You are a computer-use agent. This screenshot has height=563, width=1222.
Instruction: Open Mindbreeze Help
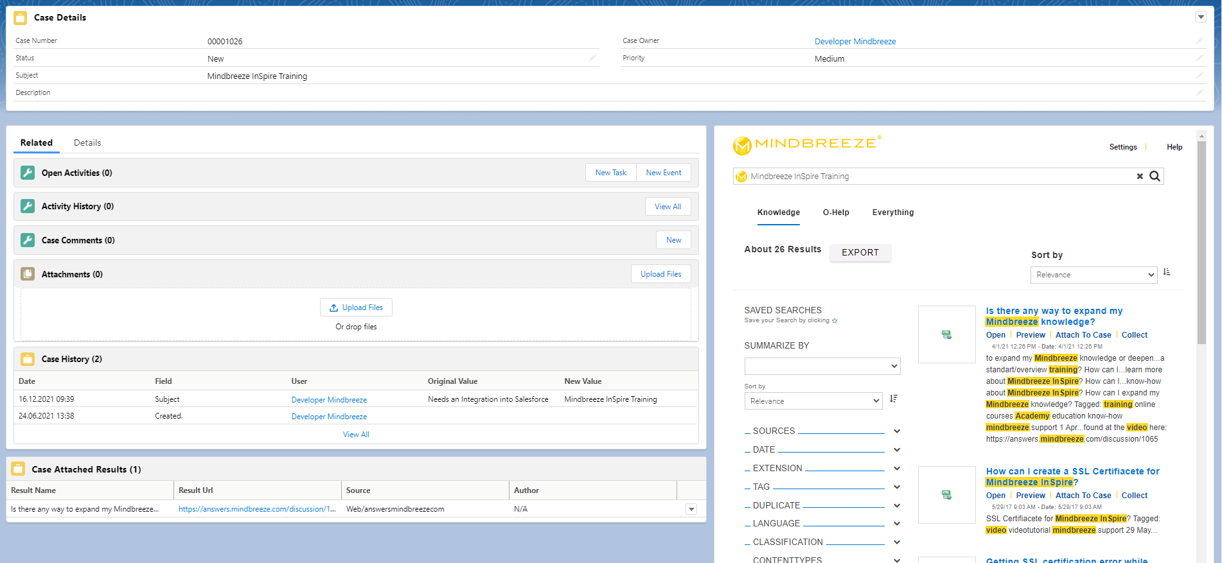point(1174,147)
